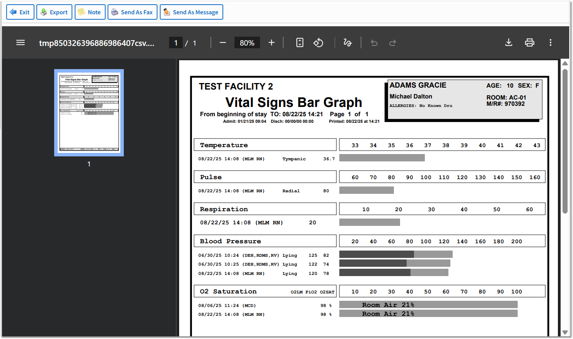Image resolution: width=573 pixels, height=339 pixels.
Task: Click the Respiration bar graph bar
Action: pyautogui.click(x=369, y=222)
